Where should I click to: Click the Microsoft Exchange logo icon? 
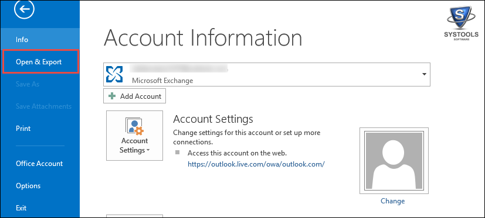tap(114, 74)
